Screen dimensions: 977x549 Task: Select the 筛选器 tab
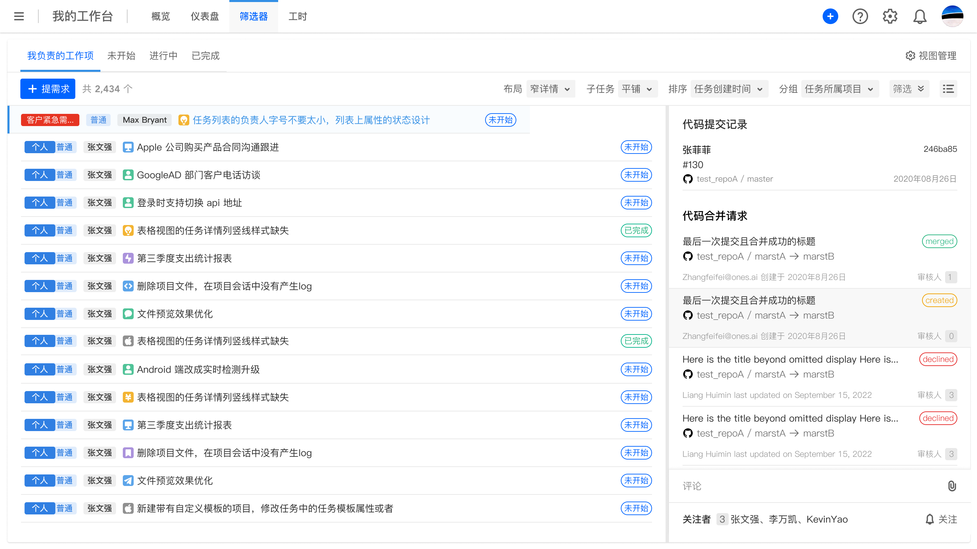[254, 16]
